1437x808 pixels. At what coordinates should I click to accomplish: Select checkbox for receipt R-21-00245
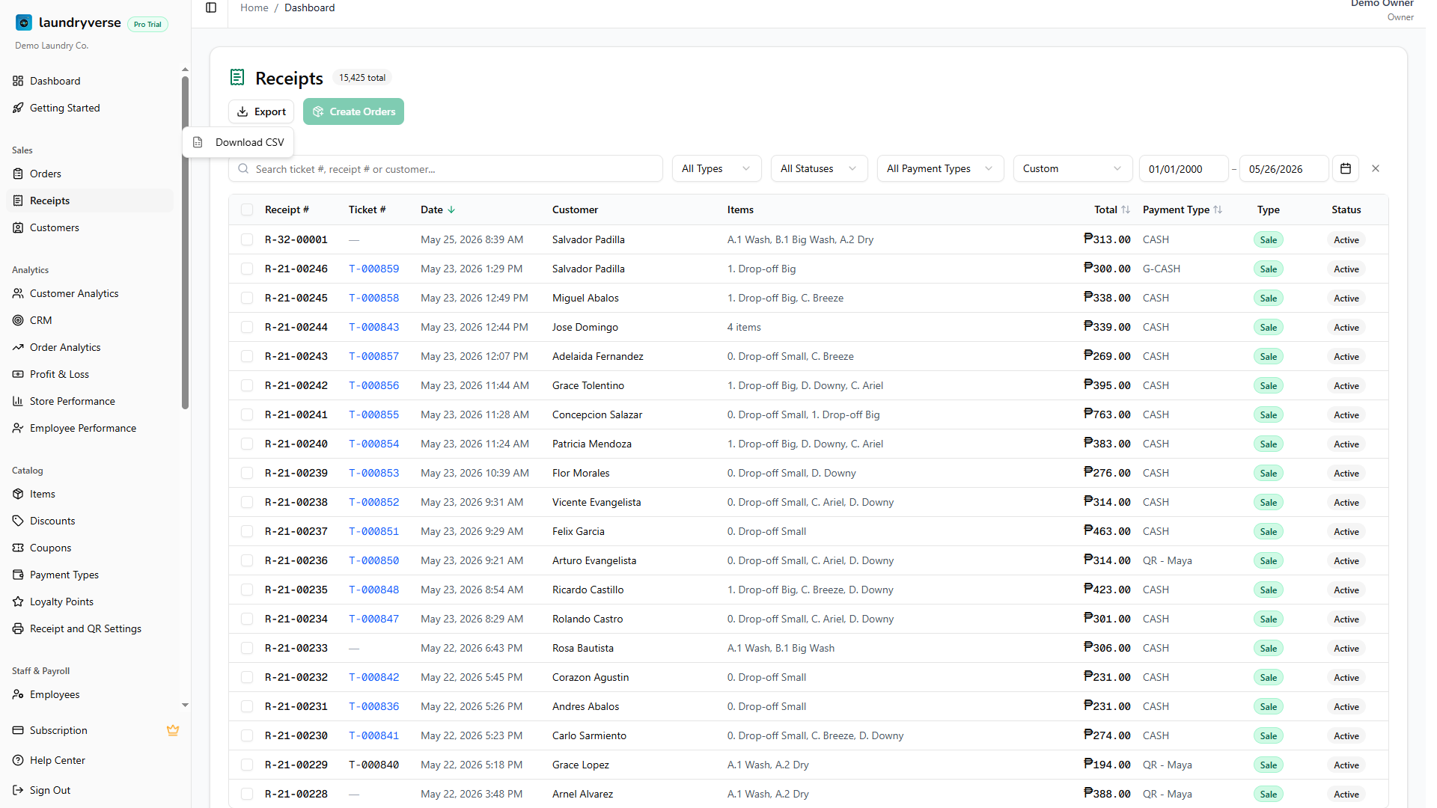click(x=247, y=298)
